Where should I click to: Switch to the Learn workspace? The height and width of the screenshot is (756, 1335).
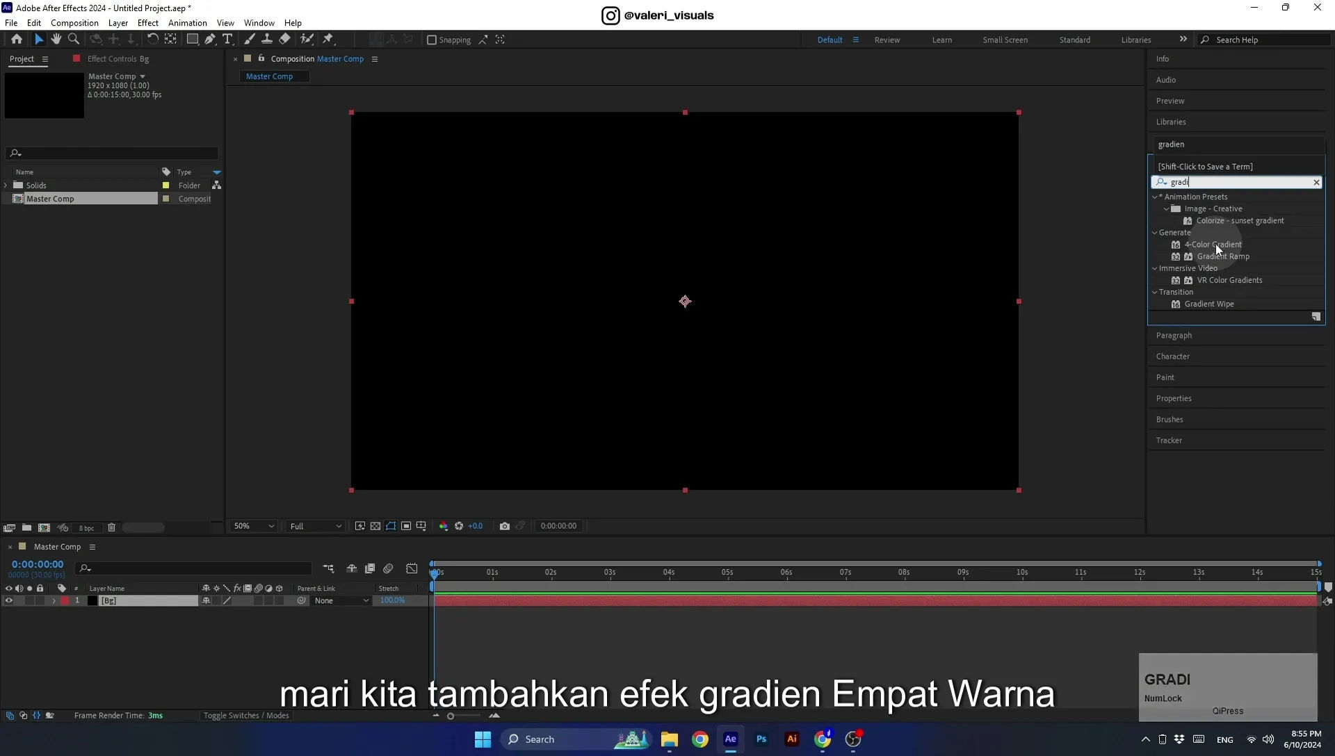click(942, 40)
